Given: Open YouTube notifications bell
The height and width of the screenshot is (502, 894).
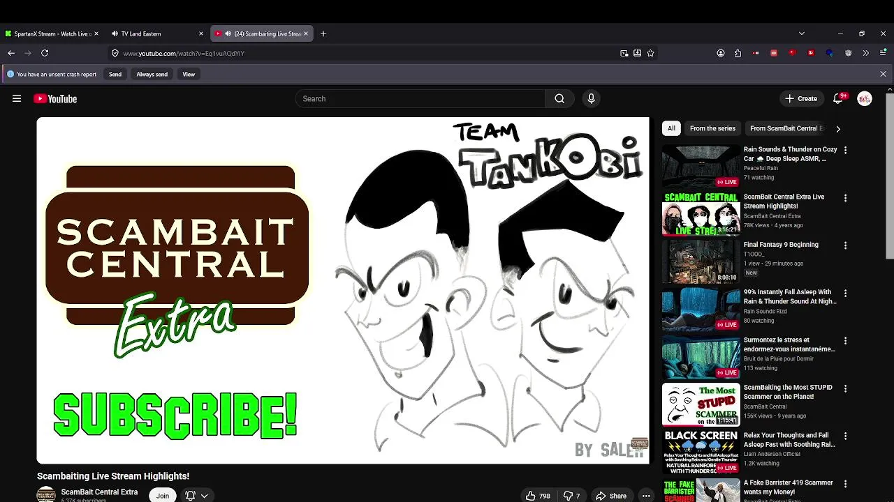Looking at the screenshot, I should 837,99.
